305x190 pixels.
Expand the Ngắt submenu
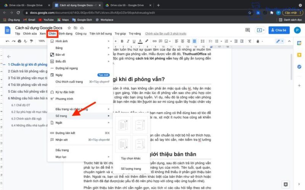coord(80,123)
